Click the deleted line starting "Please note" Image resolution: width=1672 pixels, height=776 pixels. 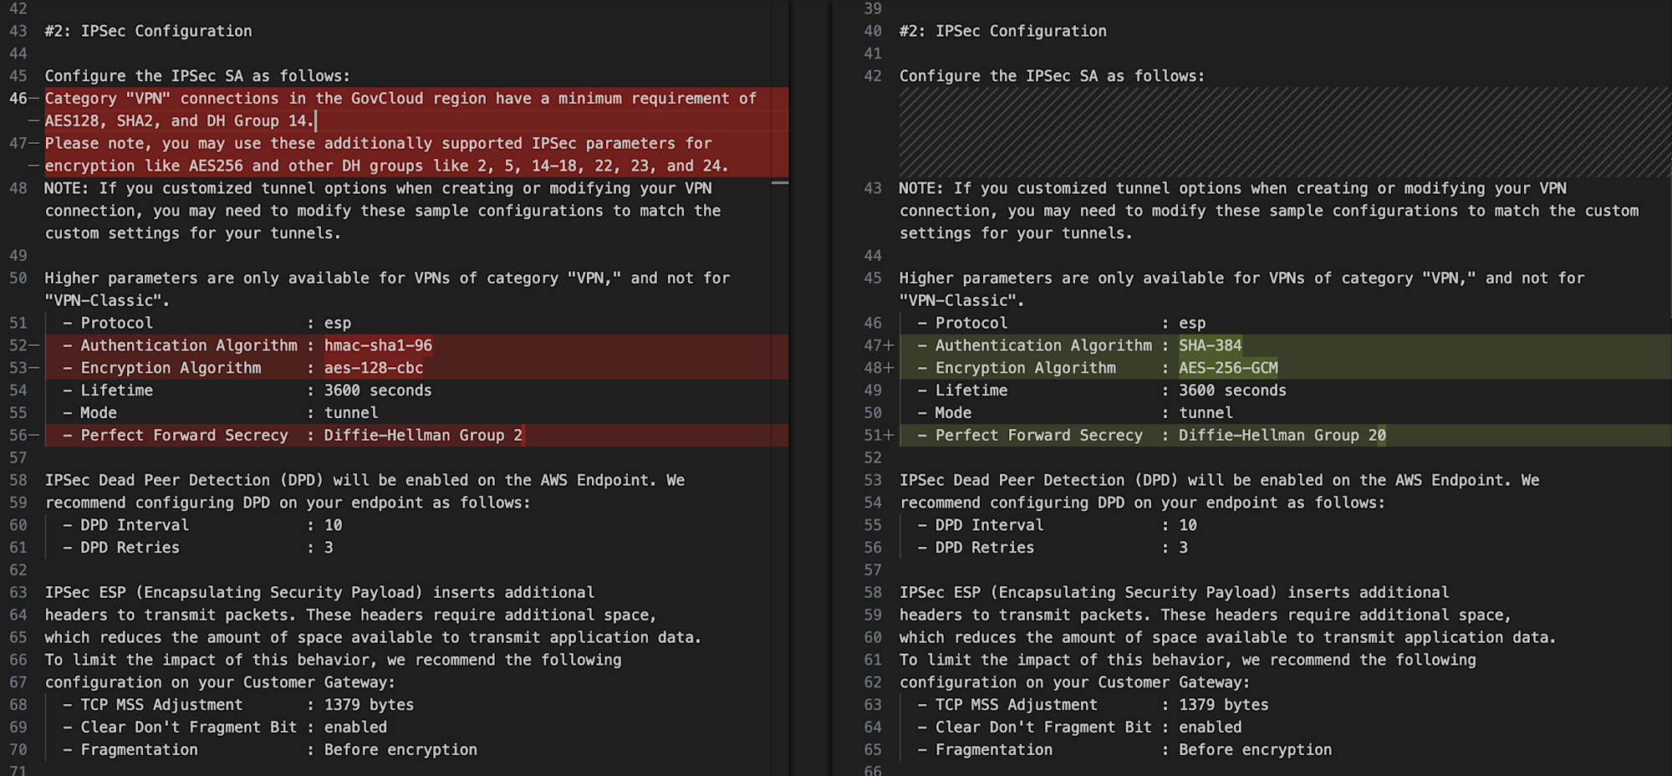click(378, 144)
